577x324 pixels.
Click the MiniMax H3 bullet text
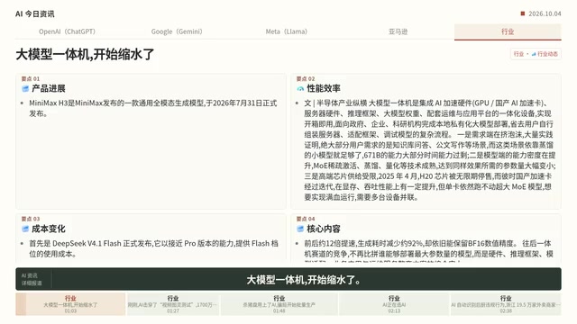coord(153,108)
